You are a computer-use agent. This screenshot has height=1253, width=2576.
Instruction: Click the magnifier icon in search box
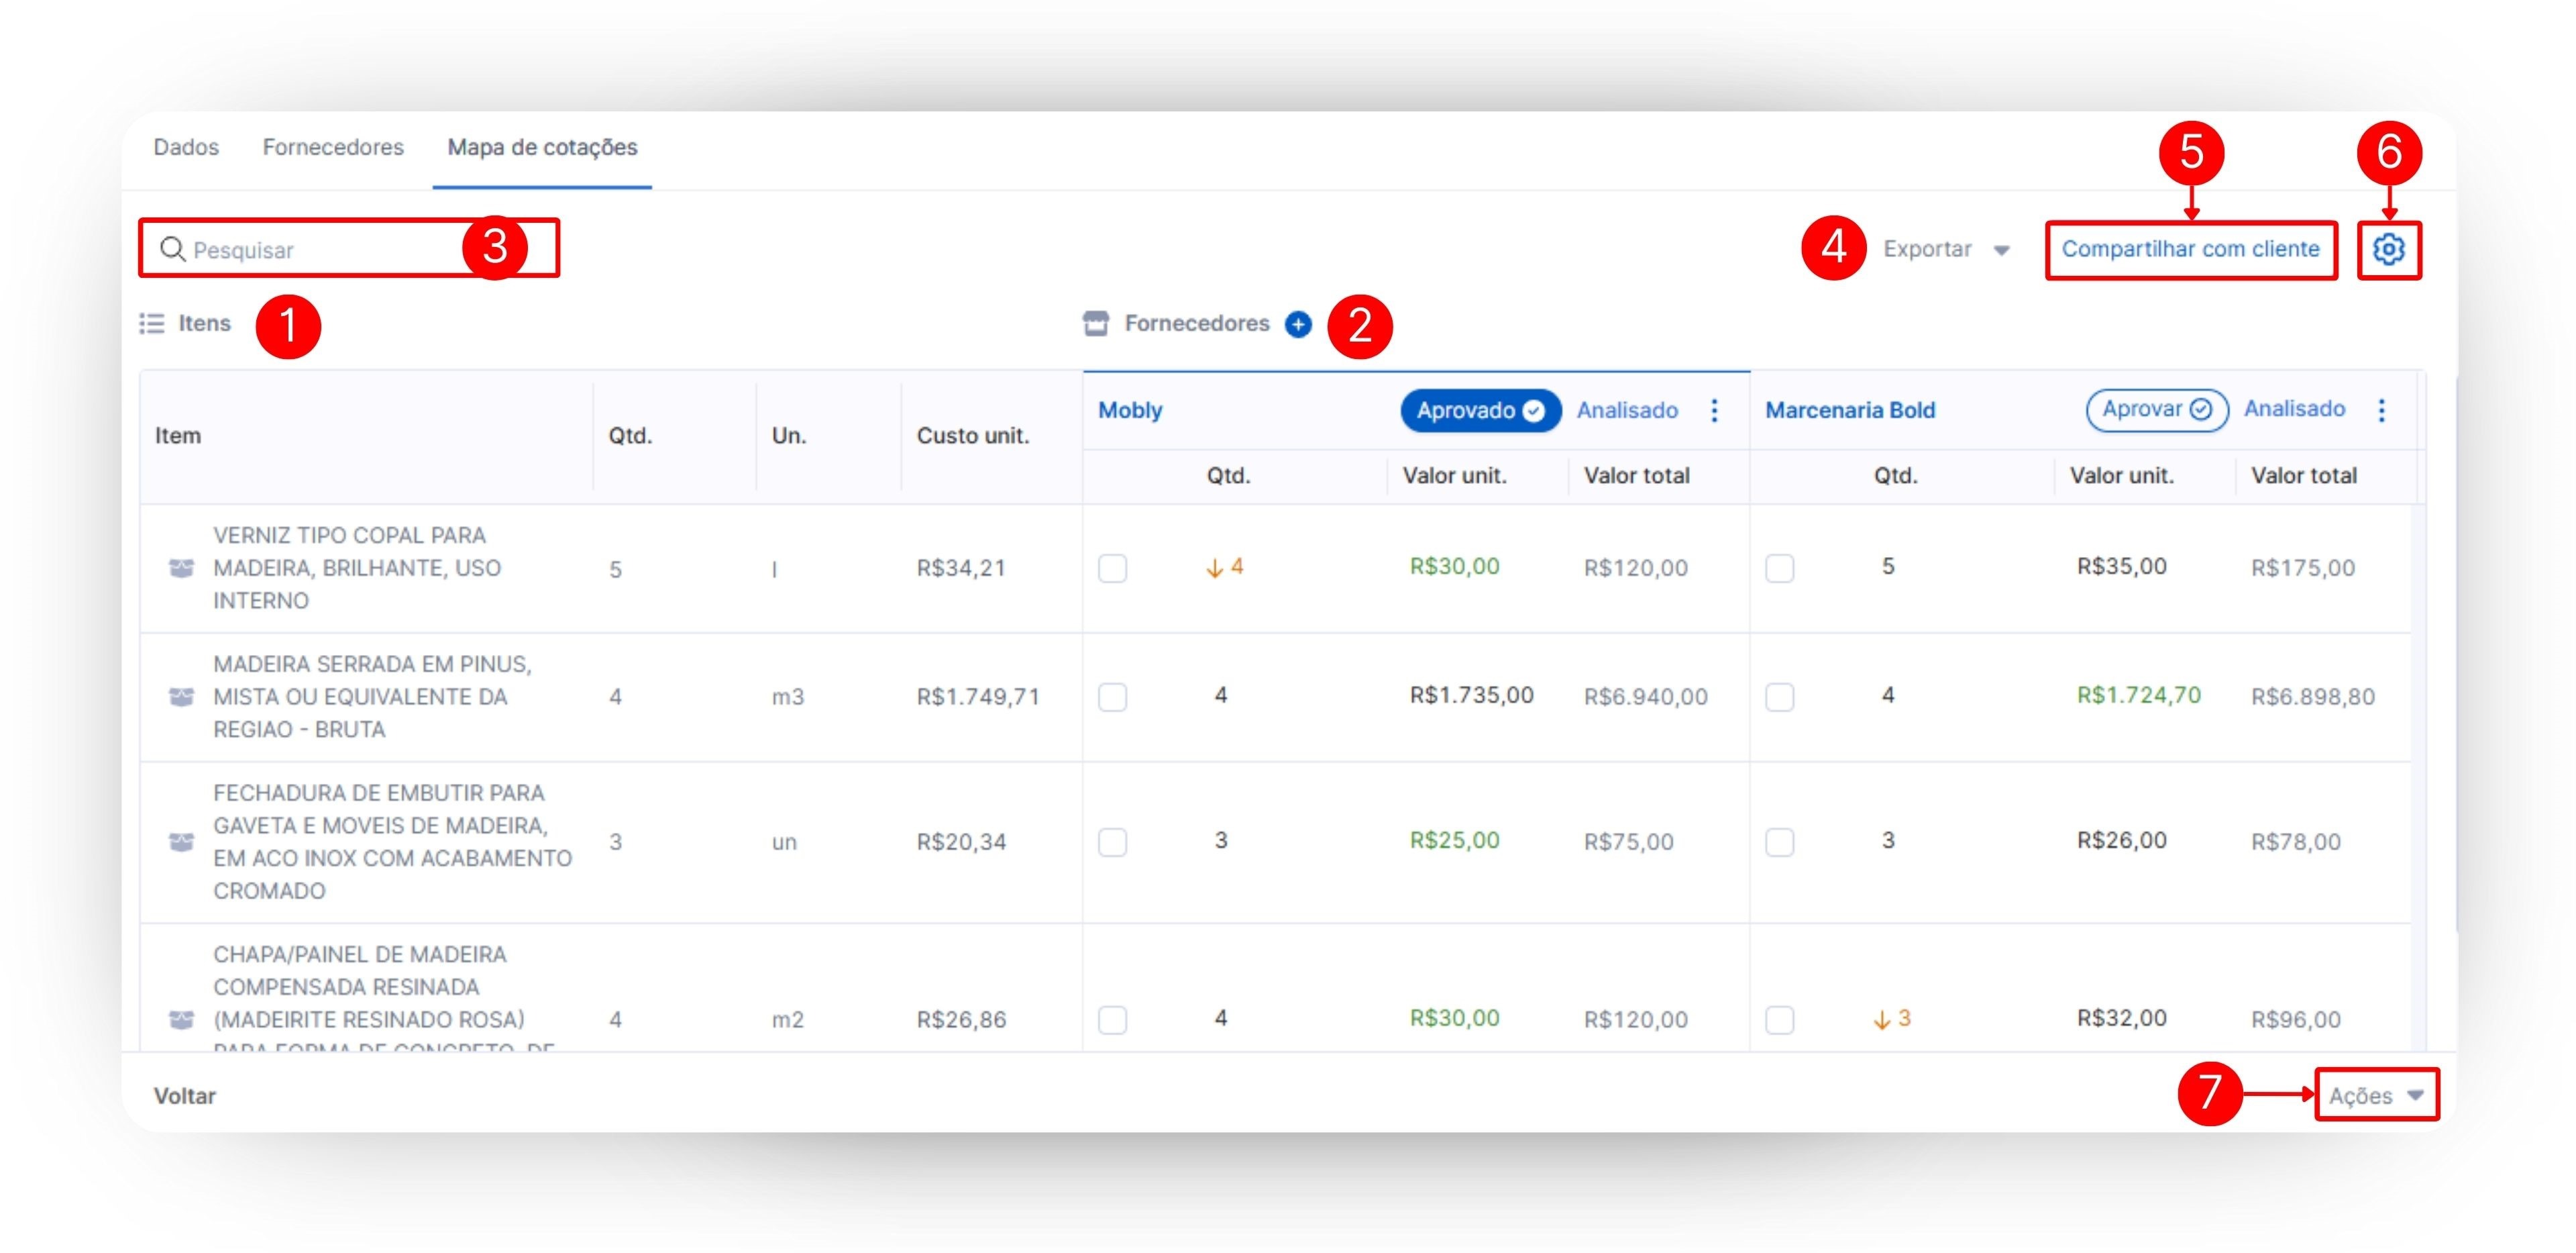point(172,249)
